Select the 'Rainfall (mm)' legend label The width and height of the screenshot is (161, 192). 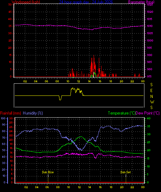10,113
